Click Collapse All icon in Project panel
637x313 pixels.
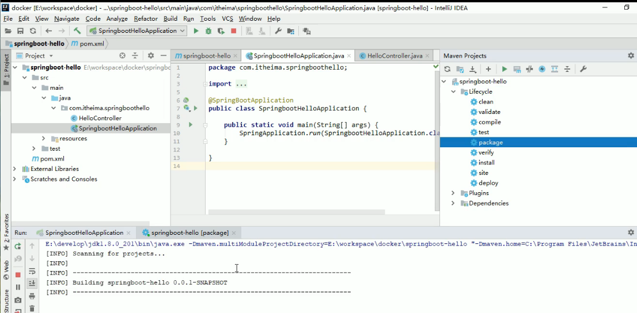coord(135,56)
